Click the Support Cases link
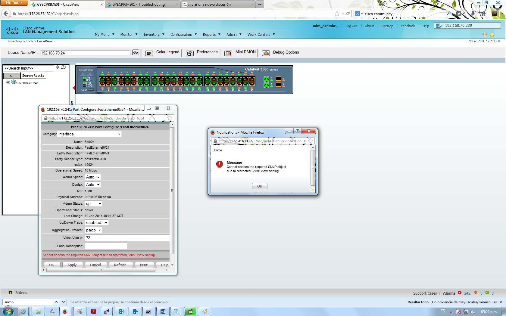This screenshot has height=316, width=506. click(x=425, y=293)
